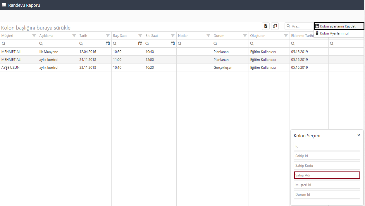Click the Tarih header filter funnel

coord(108,35)
